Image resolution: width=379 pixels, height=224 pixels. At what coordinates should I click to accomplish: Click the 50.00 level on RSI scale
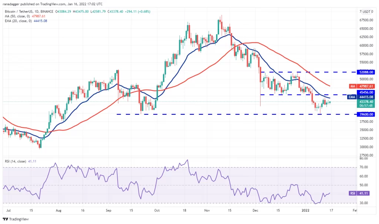[364, 185]
